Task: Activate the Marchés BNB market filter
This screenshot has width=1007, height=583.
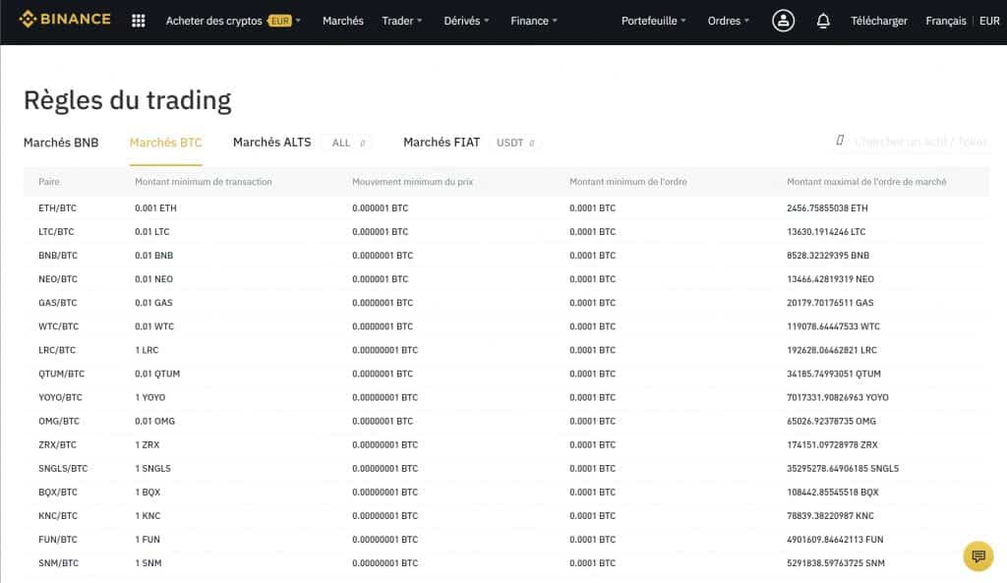Action: (x=61, y=142)
